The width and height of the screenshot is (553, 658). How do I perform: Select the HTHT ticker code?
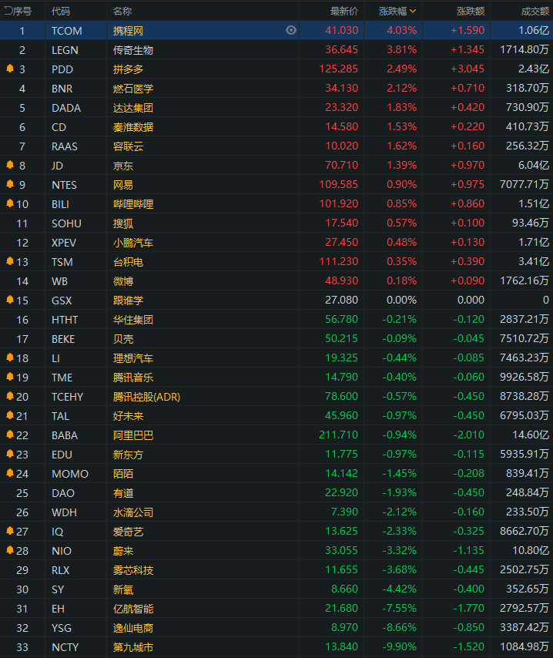(65, 321)
